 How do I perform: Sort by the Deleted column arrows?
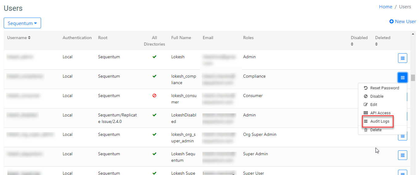[x=376, y=44]
